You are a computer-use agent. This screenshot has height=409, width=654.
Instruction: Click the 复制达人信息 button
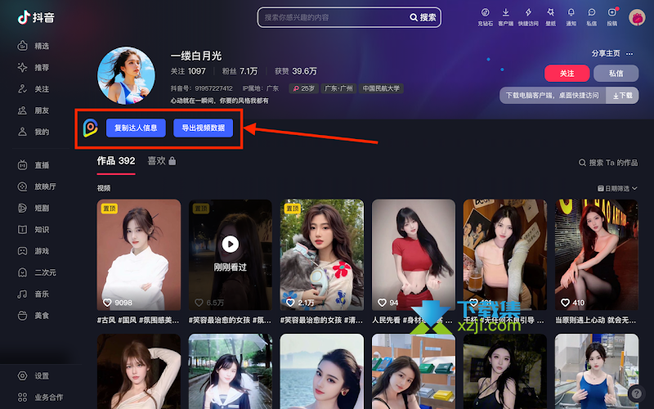tap(136, 128)
